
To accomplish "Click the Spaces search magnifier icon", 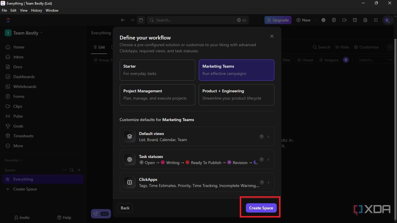I will [x=71, y=170].
